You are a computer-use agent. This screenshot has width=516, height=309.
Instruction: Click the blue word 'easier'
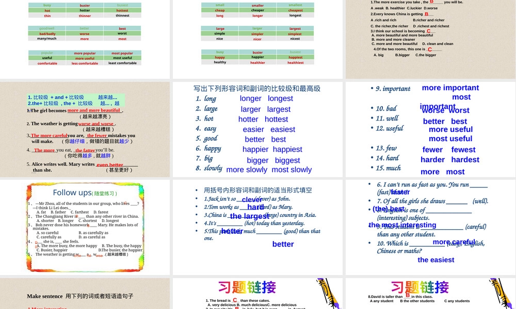[253, 129]
